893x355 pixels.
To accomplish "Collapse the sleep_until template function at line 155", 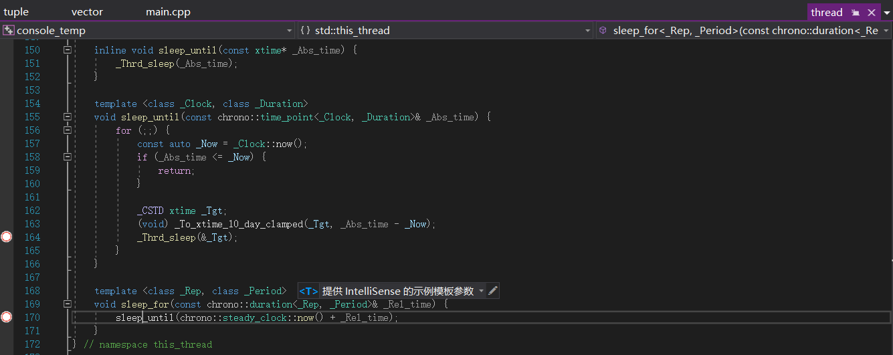I will pos(67,117).
